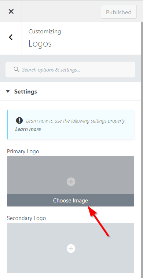Click the panel's vertical scrollbar
Image resolution: width=143 pixels, height=278 pixels.
142,150
